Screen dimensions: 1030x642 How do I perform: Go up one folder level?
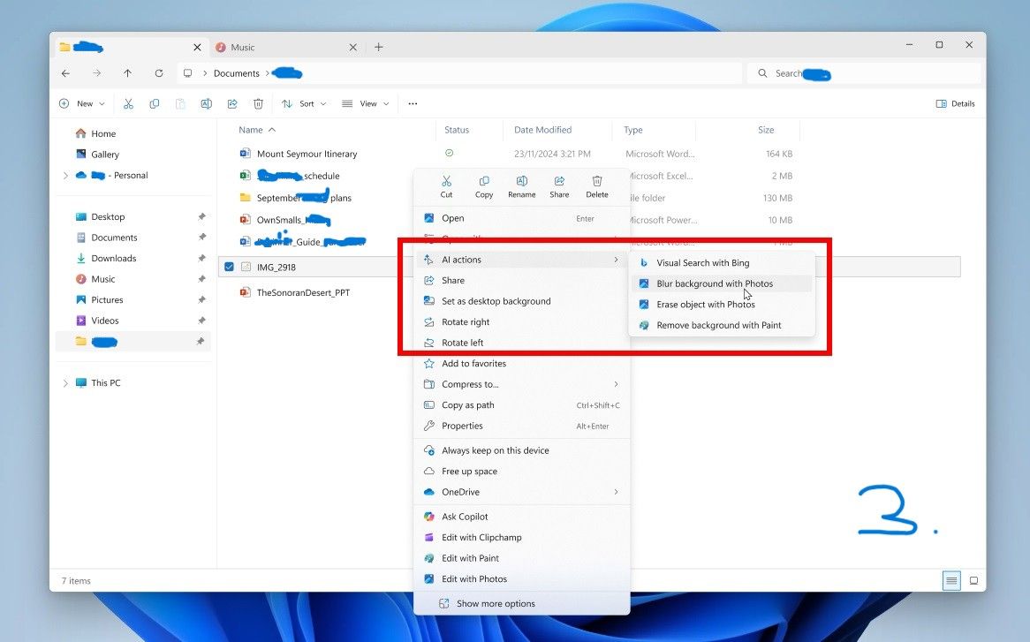(128, 73)
